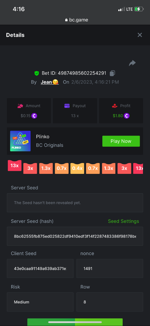This screenshot has height=326, width=150.
Task: Tap the share arrow icon
Action: (132, 63)
